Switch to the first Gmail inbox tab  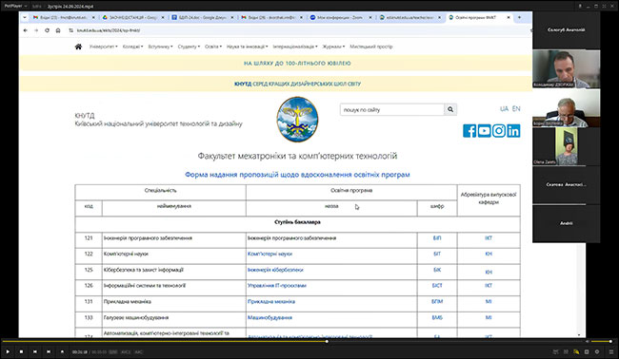coord(63,17)
